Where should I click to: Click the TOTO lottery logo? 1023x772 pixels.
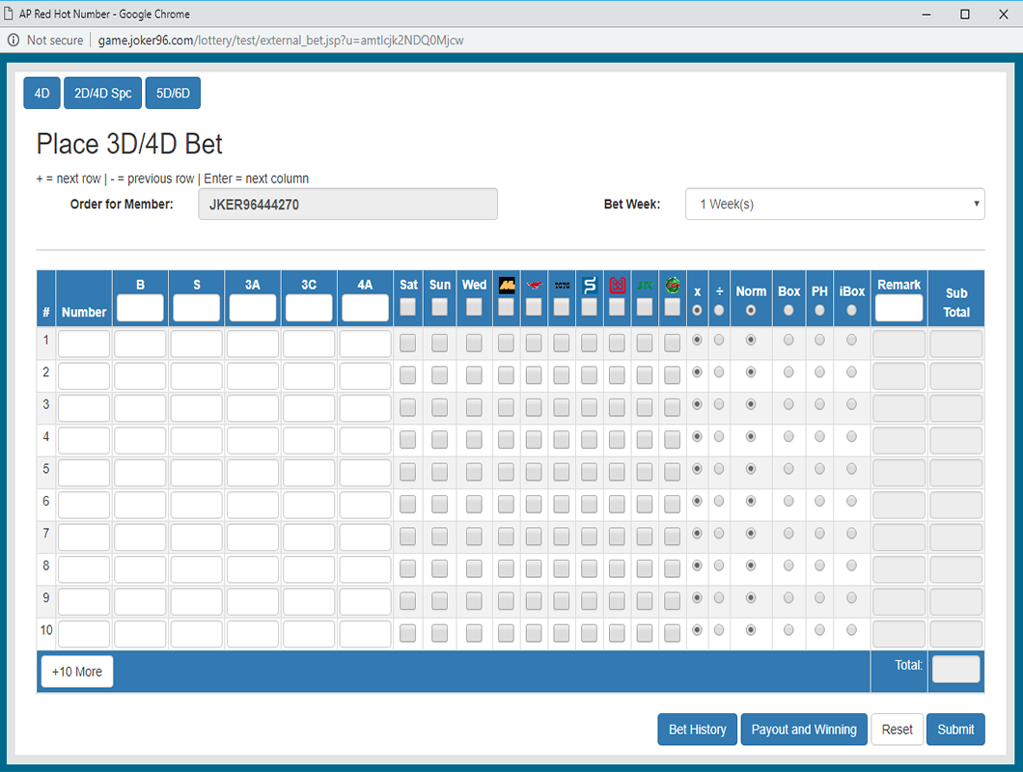pyautogui.click(x=562, y=286)
